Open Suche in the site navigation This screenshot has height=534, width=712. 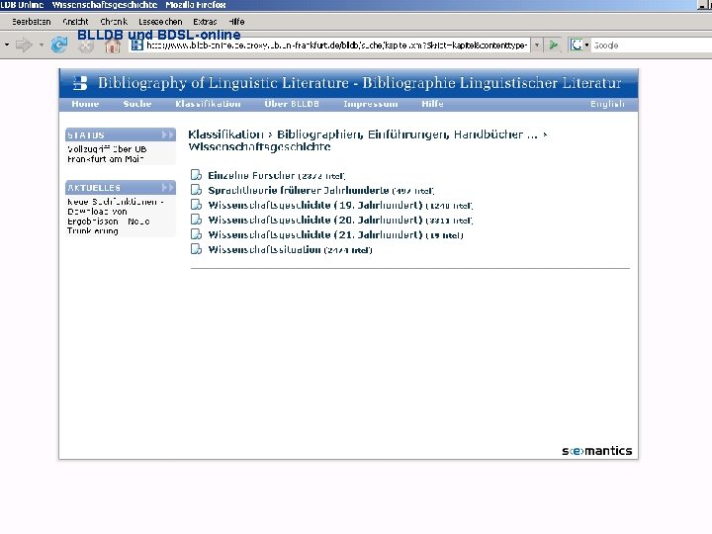(137, 104)
